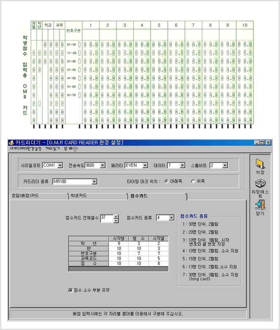Switch to the 학생카드 tab

(x=98, y=196)
